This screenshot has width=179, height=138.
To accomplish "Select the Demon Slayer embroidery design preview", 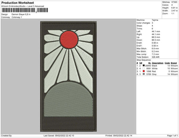I will (69, 76).
